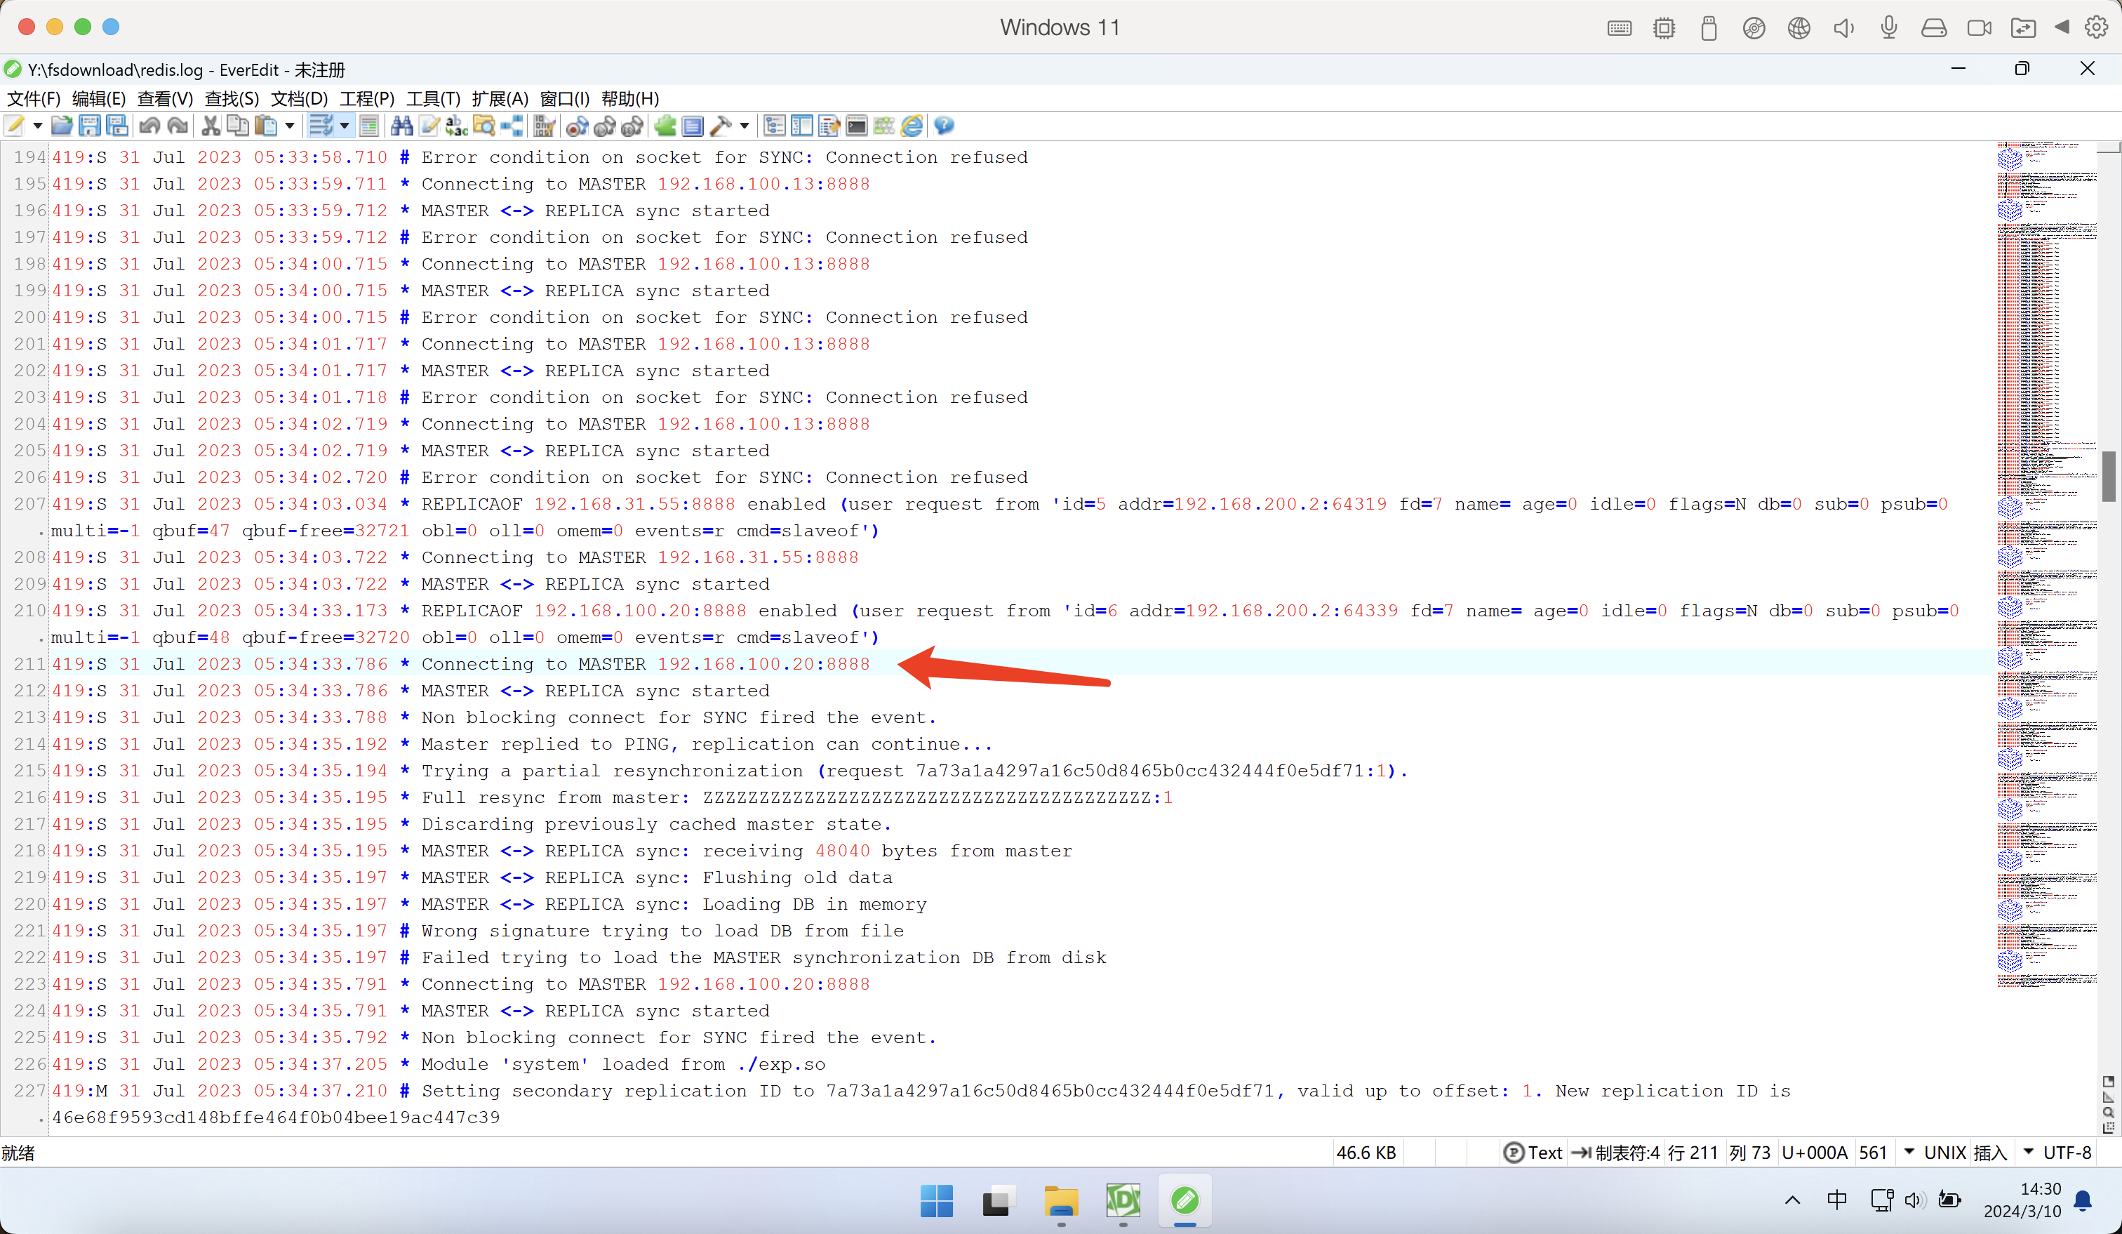Open the 工程(P) menu
Image resolution: width=2122 pixels, height=1234 pixels.
pyautogui.click(x=367, y=98)
